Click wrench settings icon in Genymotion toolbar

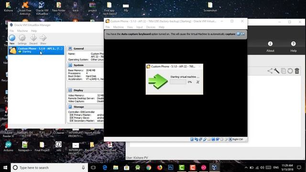click(x=276, y=71)
